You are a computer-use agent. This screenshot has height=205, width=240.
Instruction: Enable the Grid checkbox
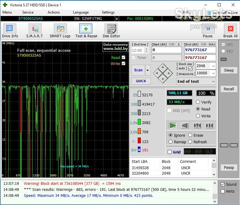[x=169, y=152]
